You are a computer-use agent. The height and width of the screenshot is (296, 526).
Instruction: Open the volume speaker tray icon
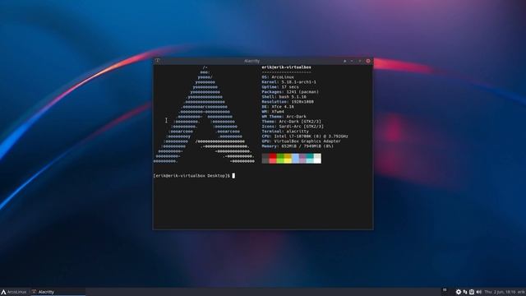point(478,292)
